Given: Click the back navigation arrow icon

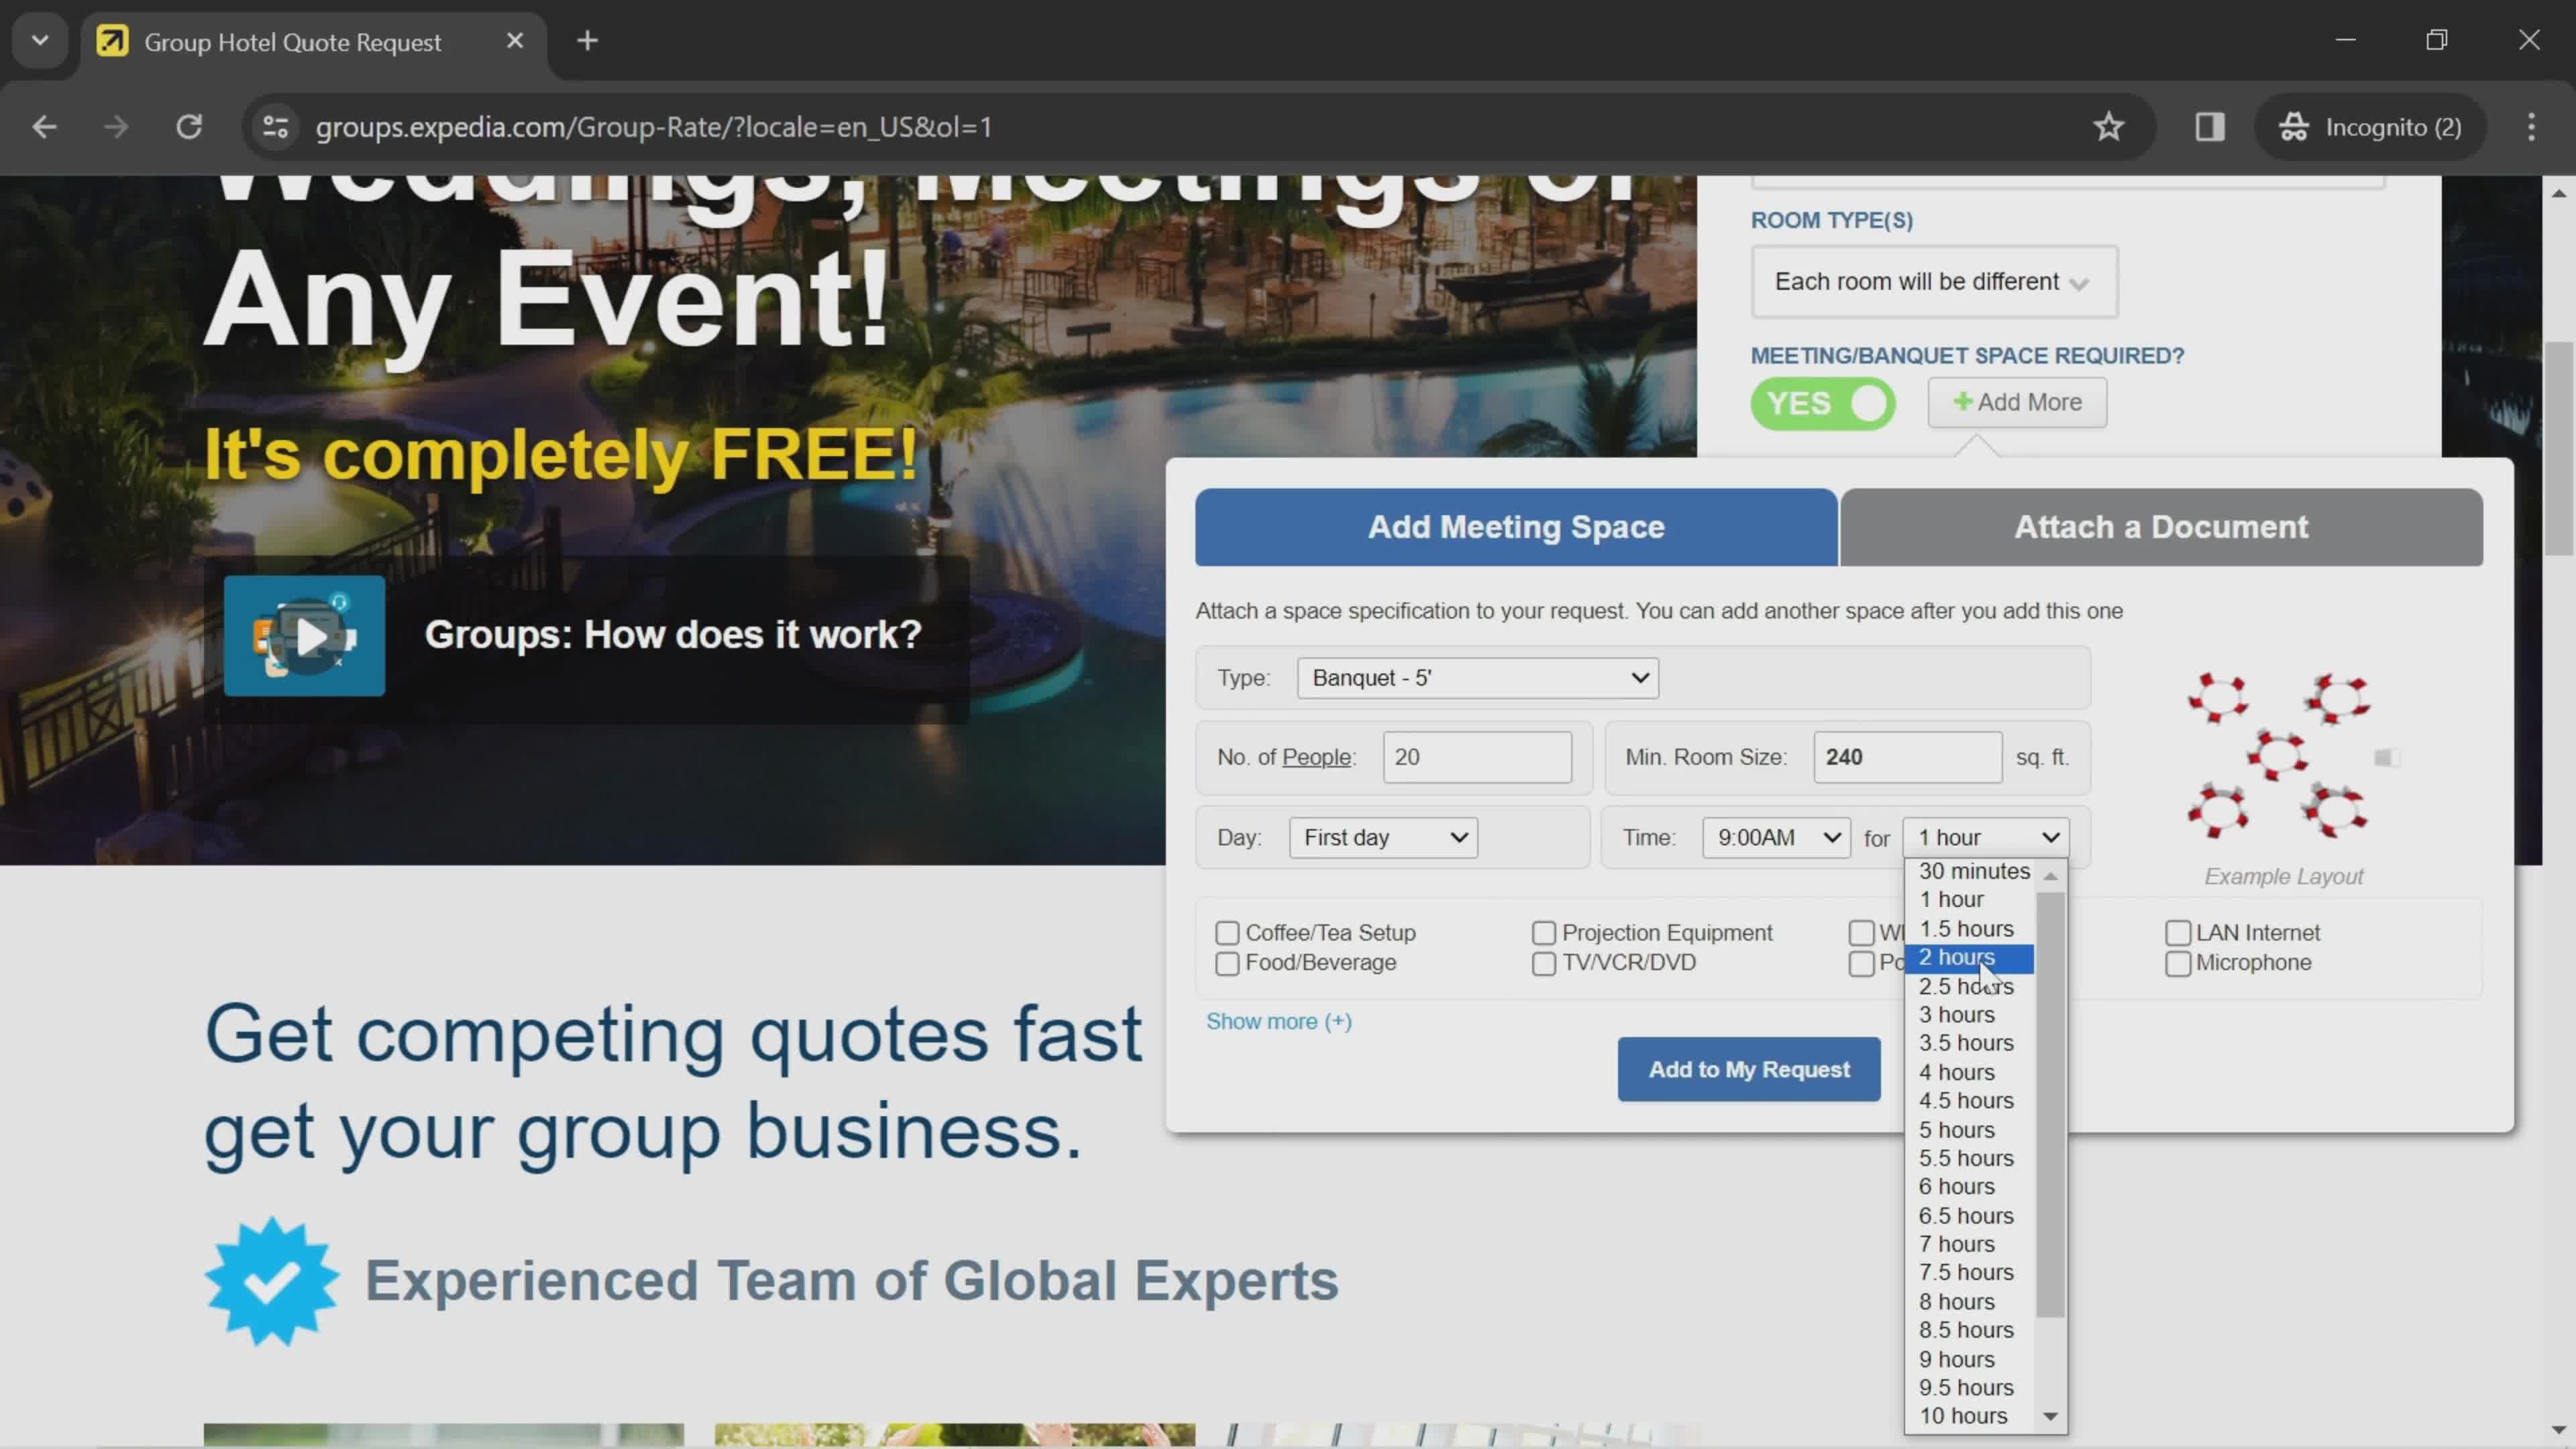Looking at the screenshot, I should pos(44,125).
